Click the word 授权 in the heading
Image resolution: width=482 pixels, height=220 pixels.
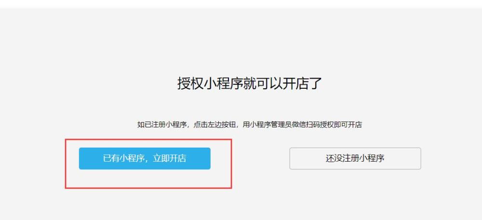coord(190,83)
